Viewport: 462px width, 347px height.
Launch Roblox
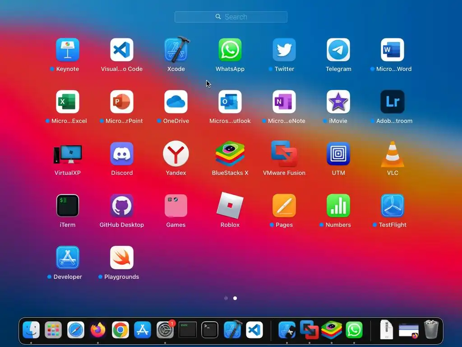click(x=230, y=206)
